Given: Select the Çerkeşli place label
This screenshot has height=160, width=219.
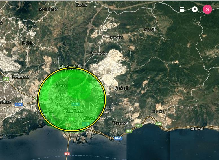Looking at the screenshot, I should pyautogui.click(x=122, y=88).
